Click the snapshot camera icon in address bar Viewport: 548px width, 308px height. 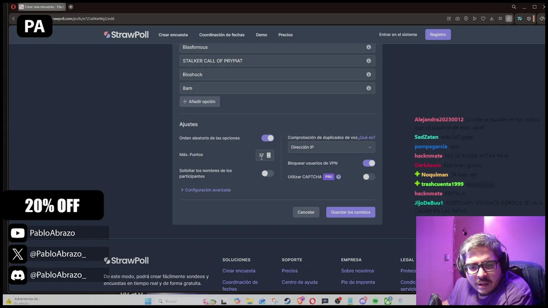click(458, 18)
